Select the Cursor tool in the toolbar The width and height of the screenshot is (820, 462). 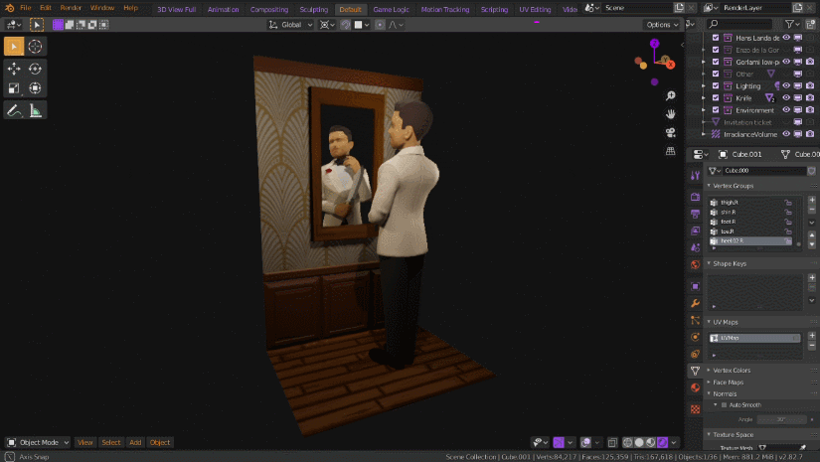point(35,47)
